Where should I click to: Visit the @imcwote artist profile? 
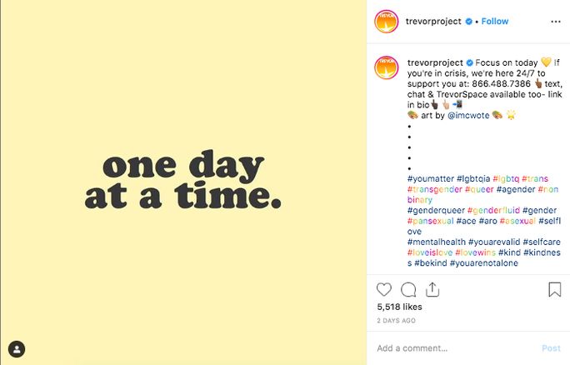coord(468,116)
